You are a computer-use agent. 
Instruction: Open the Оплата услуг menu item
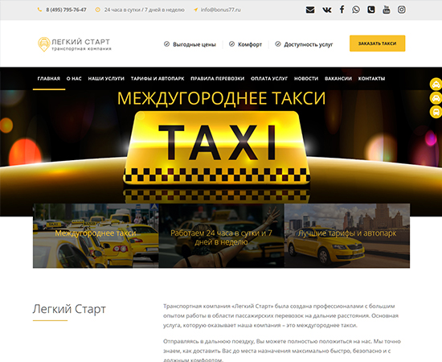pyautogui.click(x=269, y=79)
